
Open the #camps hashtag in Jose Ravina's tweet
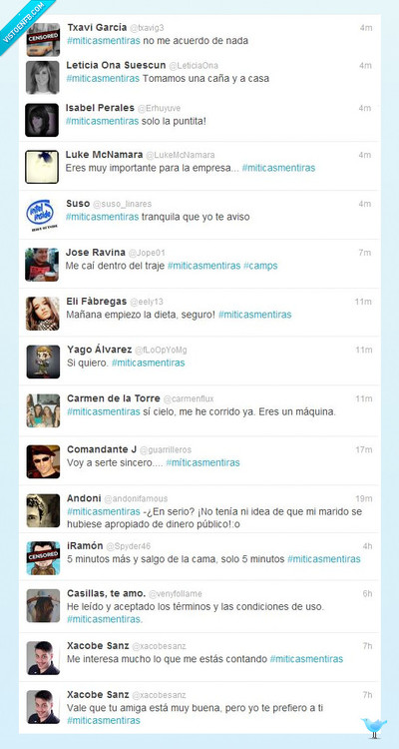click(260, 266)
